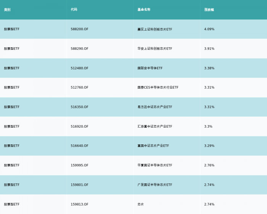Viewport: 267px width, 214px height.
Task: Select the 3.91% change cell
Action: [209, 49]
